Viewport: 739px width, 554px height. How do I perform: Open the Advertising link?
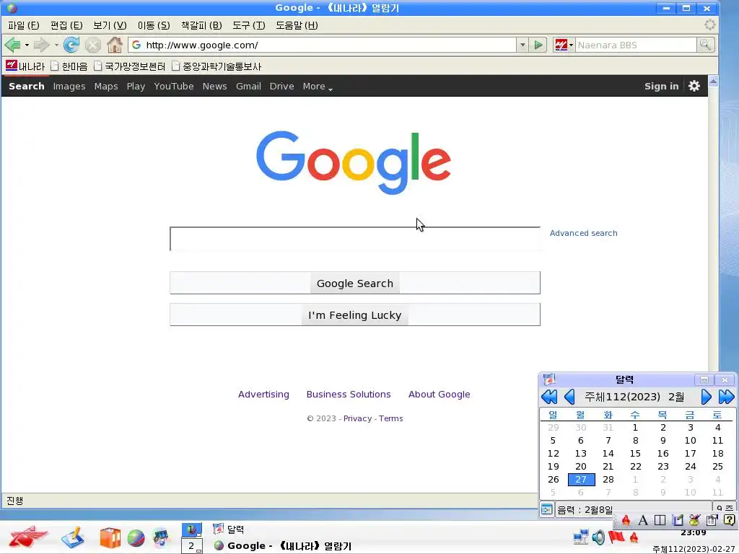click(x=263, y=394)
